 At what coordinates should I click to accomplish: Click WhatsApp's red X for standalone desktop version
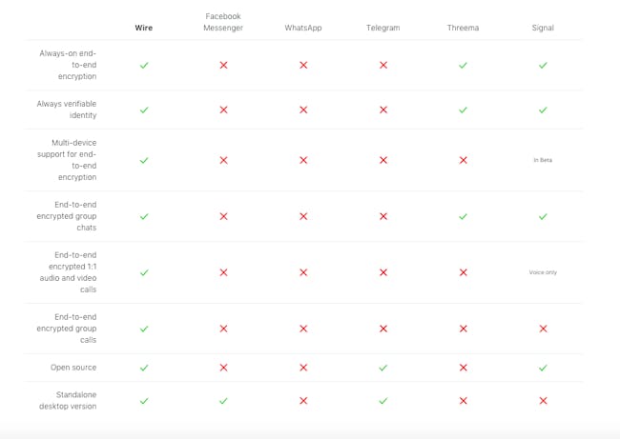pos(303,401)
